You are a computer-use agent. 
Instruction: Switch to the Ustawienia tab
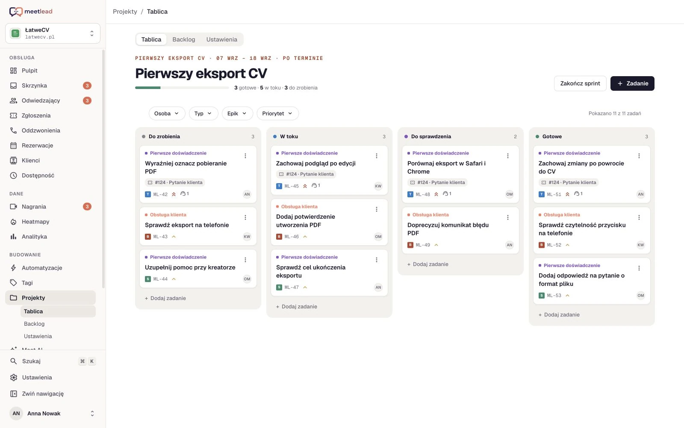tap(222, 39)
